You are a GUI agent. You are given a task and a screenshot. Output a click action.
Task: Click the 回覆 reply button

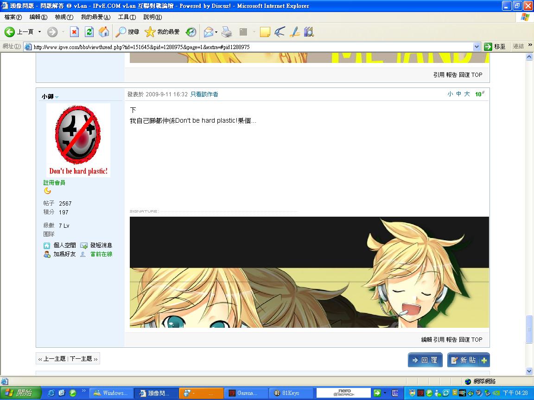tap(425, 360)
